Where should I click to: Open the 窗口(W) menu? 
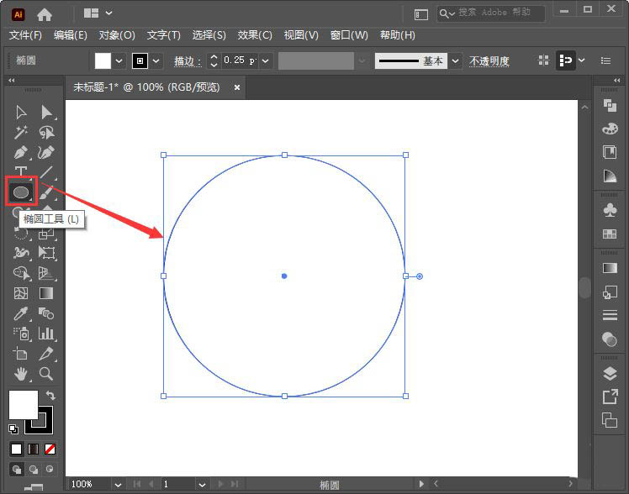(349, 35)
